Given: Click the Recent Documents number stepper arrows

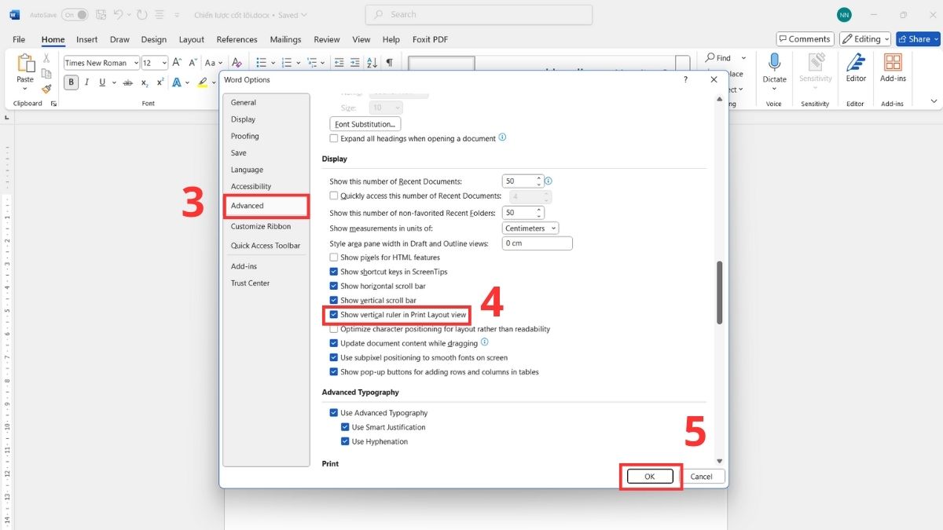Looking at the screenshot, I should (x=539, y=181).
